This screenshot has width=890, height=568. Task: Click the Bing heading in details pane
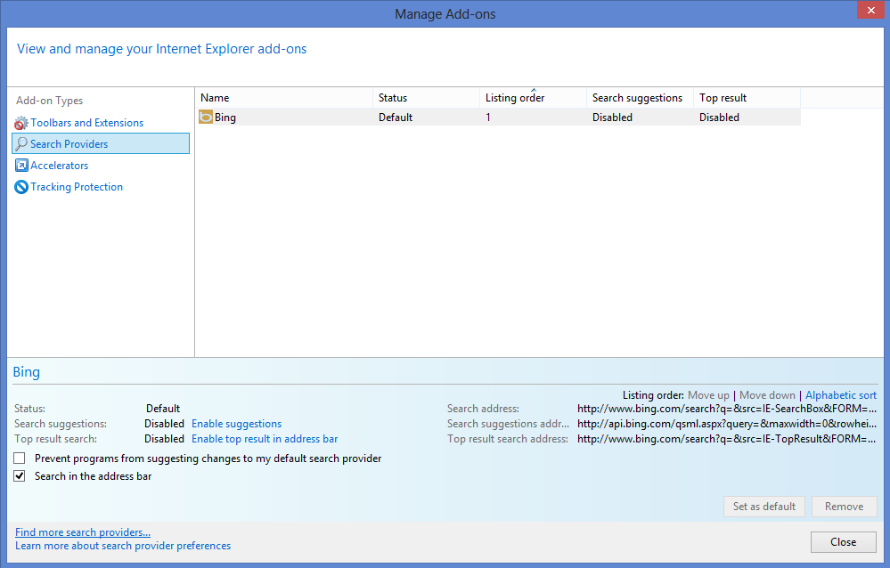tap(26, 372)
